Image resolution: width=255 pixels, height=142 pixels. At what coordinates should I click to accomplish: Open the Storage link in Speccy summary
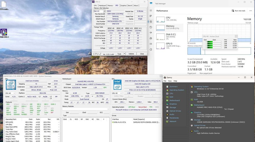tap(197, 120)
